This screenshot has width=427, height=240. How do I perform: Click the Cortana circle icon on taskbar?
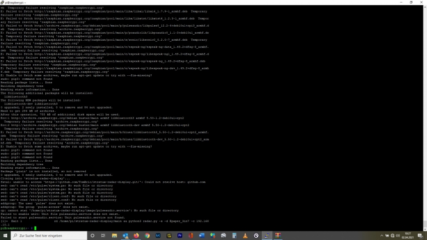click(x=92, y=235)
